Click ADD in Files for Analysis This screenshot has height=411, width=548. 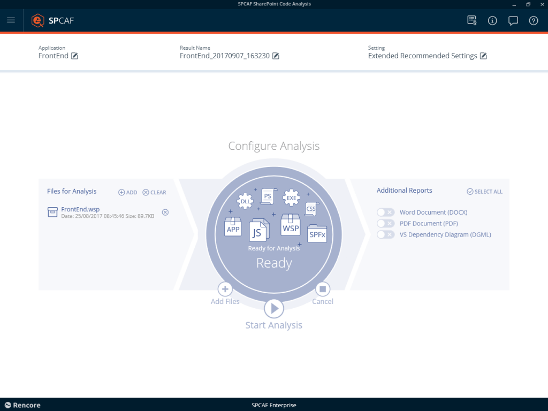(x=127, y=192)
